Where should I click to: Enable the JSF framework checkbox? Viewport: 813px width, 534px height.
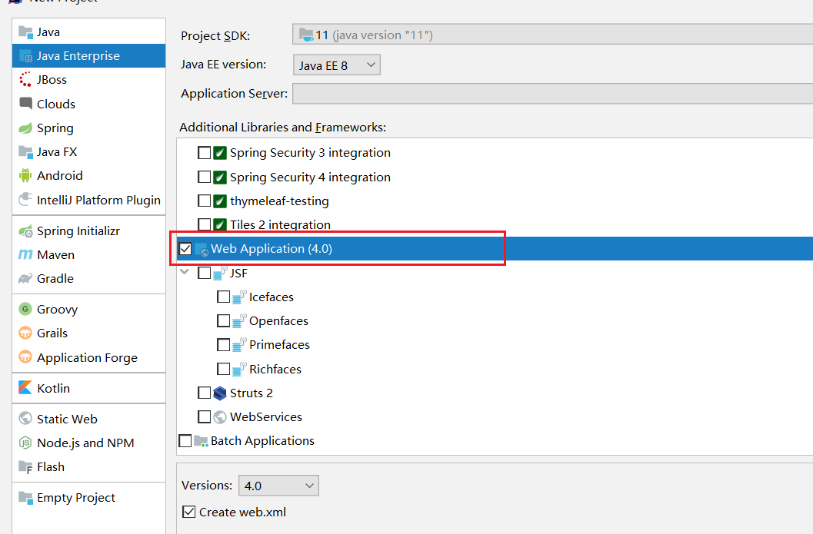coord(205,273)
